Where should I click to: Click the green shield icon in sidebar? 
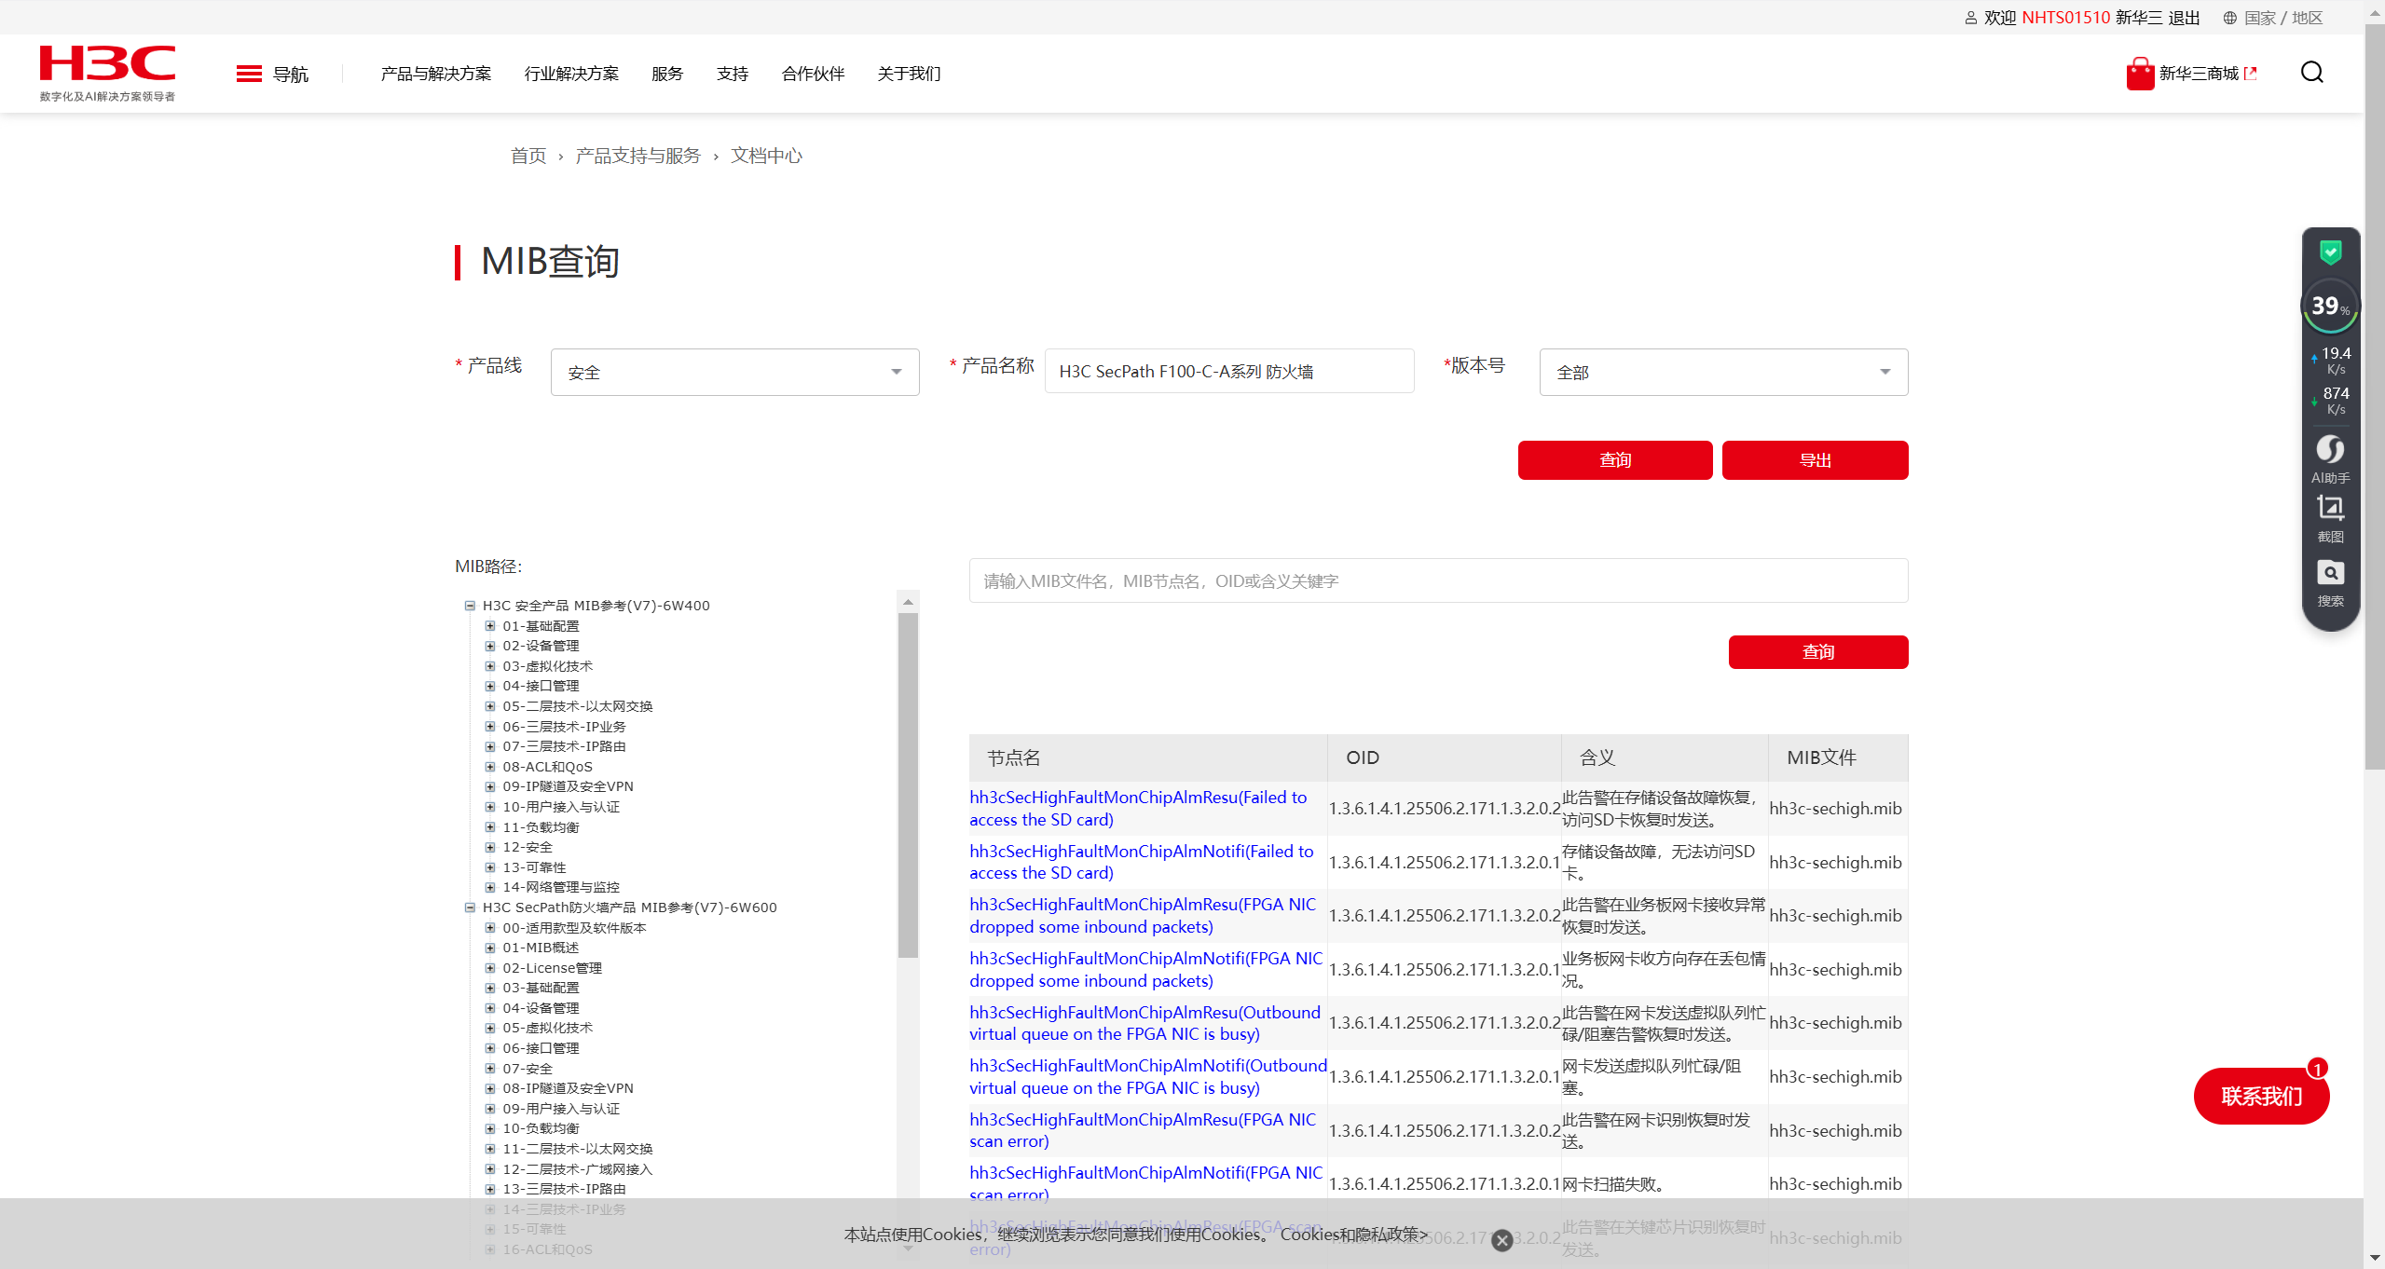coord(2330,252)
